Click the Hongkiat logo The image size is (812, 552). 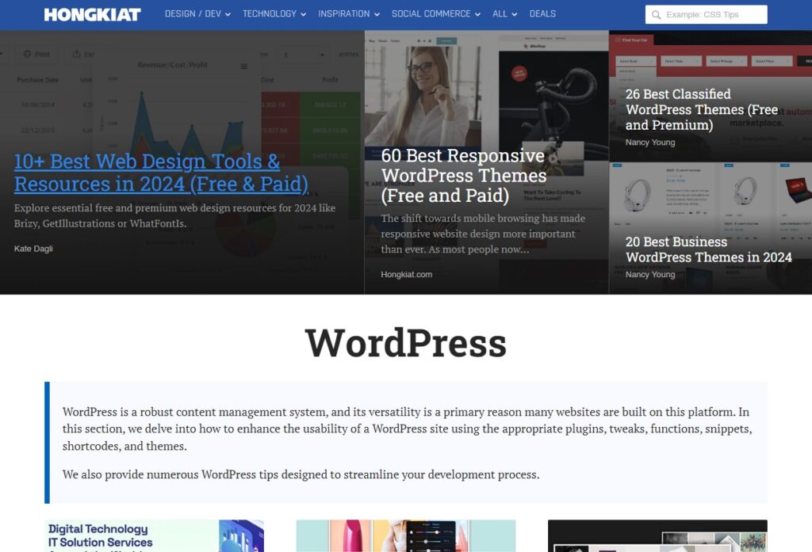pos(92,14)
